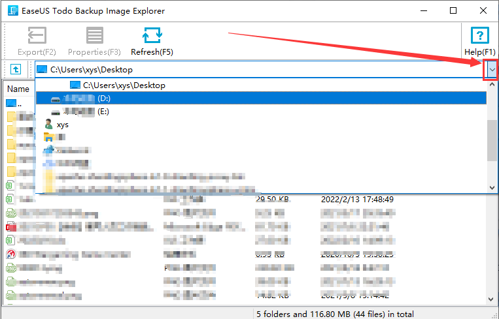This screenshot has width=499, height=319.
Task: Click the dropdown list scrollbar thumb
Action: (492, 140)
